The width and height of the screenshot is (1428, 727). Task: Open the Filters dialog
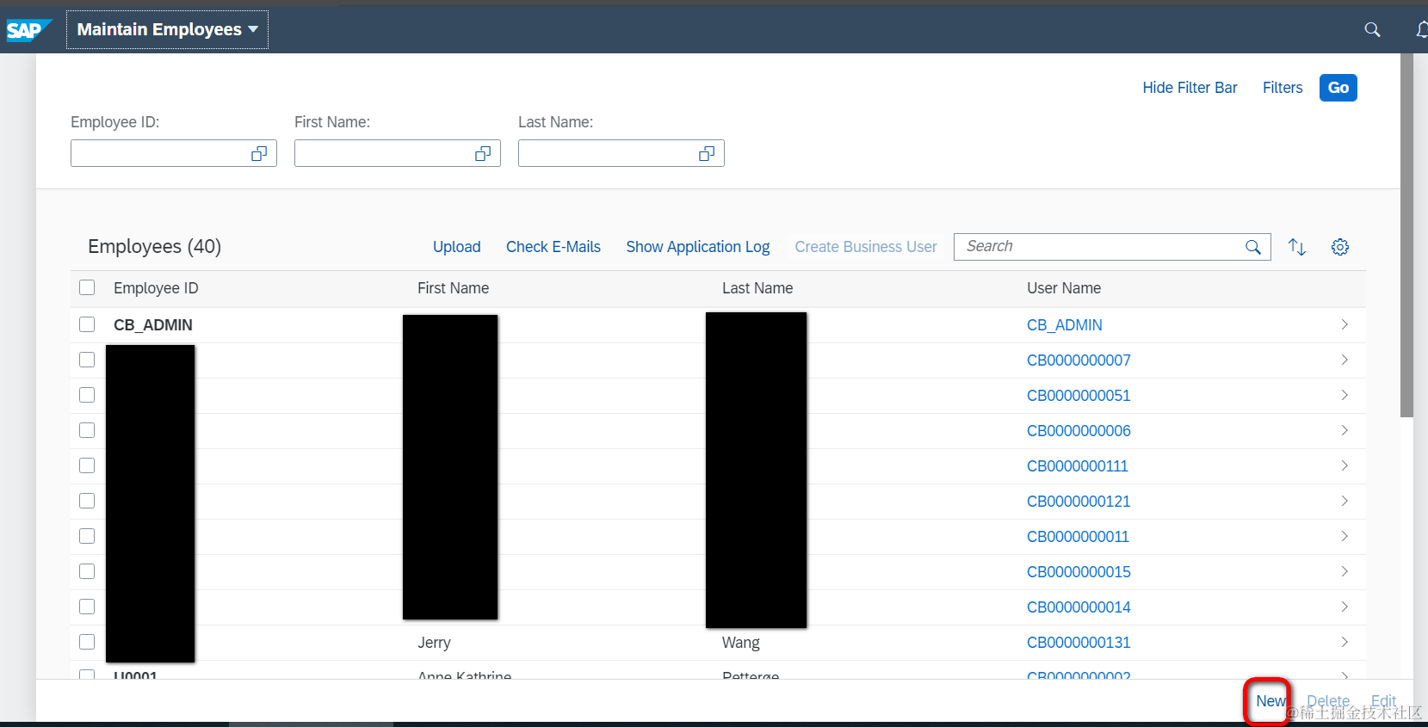pos(1283,88)
